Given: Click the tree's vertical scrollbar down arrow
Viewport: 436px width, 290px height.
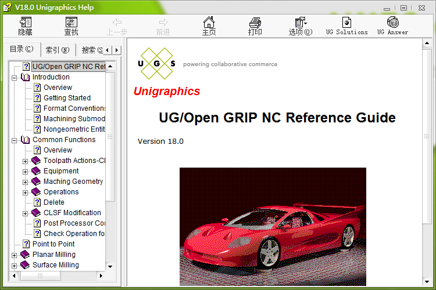Looking at the screenshot, I should tap(110, 266).
